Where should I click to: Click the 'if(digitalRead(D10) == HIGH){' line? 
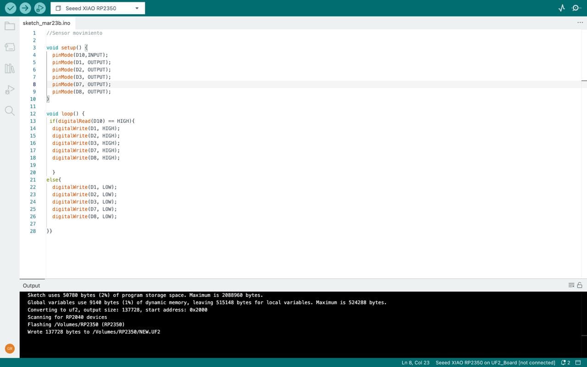[92, 121]
